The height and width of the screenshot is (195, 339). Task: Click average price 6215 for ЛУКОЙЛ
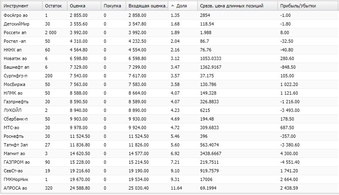pos(205,110)
